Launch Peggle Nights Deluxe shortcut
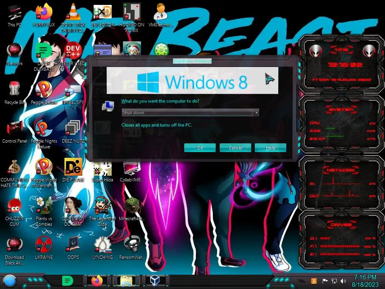This screenshot has height=289, width=385. [x=44, y=134]
